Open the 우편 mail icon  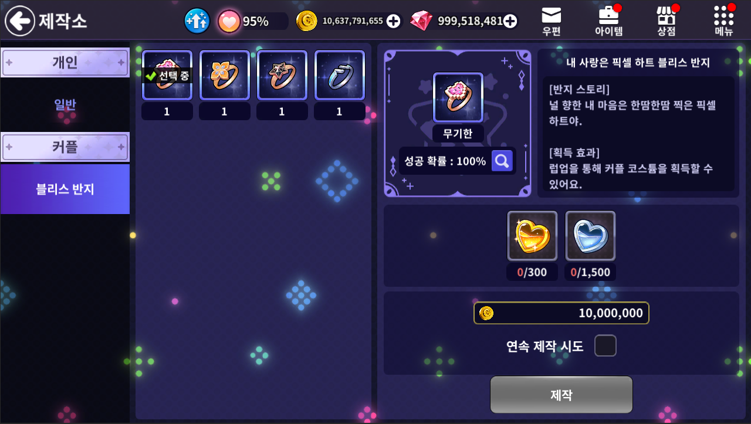pyautogui.click(x=551, y=21)
